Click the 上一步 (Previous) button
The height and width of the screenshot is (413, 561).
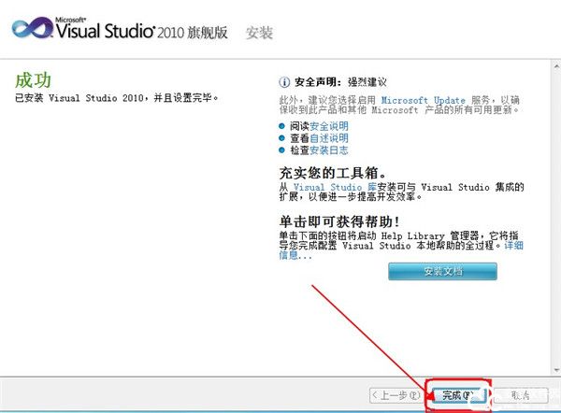(x=396, y=395)
